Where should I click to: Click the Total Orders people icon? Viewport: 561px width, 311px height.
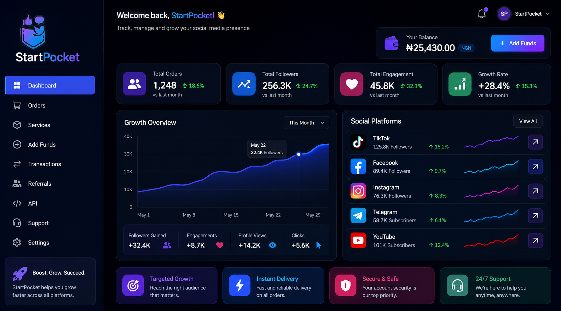[x=134, y=84]
